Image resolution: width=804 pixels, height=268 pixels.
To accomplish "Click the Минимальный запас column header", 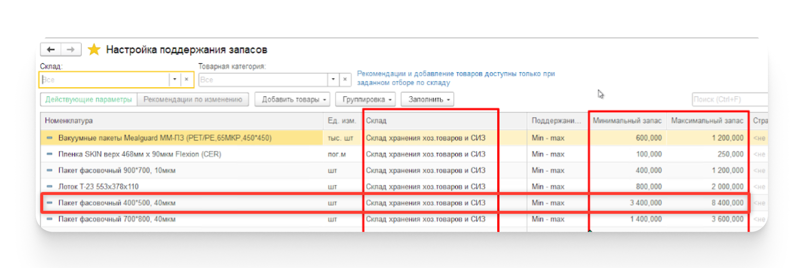I will click(627, 120).
